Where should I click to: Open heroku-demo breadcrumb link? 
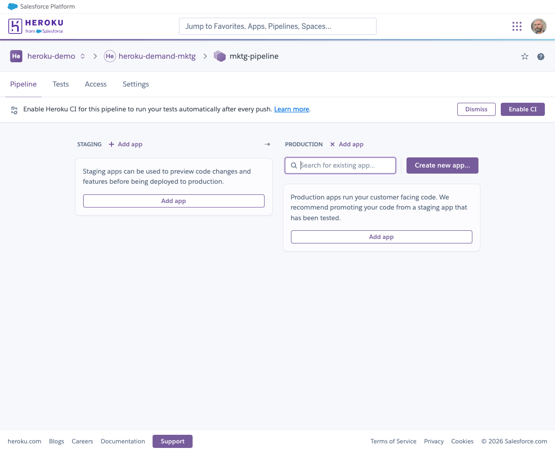[51, 56]
